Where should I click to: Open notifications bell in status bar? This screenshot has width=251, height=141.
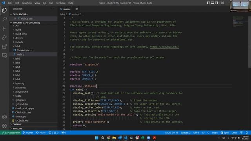point(247,133)
